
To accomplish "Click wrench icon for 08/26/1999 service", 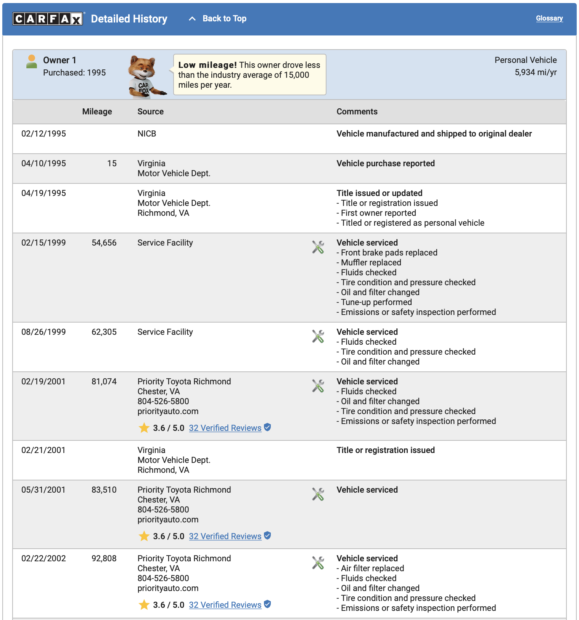I will (x=318, y=336).
